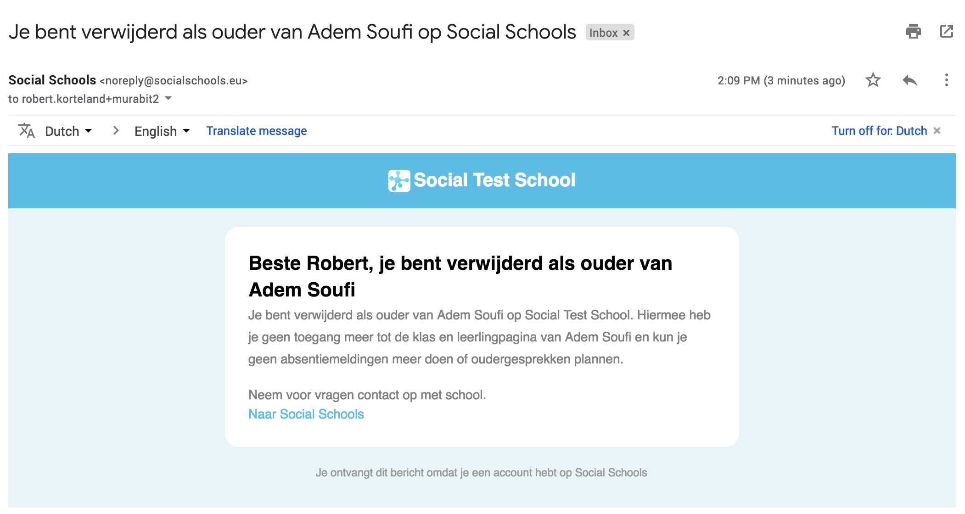Image resolution: width=965 pixels, height=514 pixels.
Task: Remove the Inbox label from the email
Action: pos(626,33)
